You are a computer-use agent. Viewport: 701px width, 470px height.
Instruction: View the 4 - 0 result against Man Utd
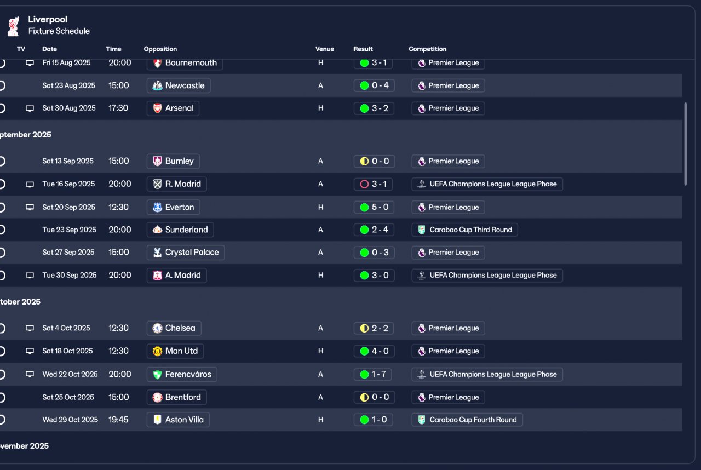(374, 351)
